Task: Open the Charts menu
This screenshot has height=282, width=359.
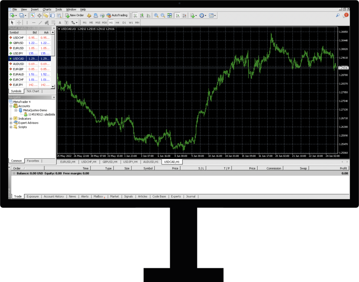Action: pos(47,9)
